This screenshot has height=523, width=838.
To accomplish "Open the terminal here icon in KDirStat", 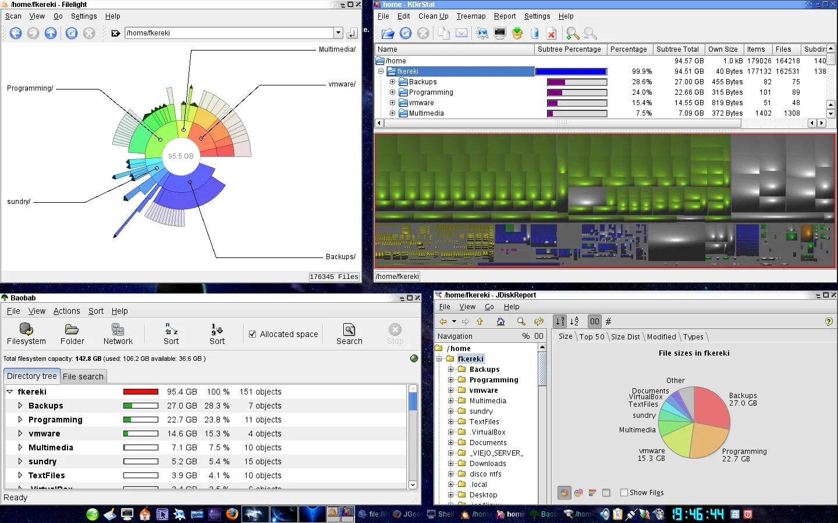I will click(500, 33).
